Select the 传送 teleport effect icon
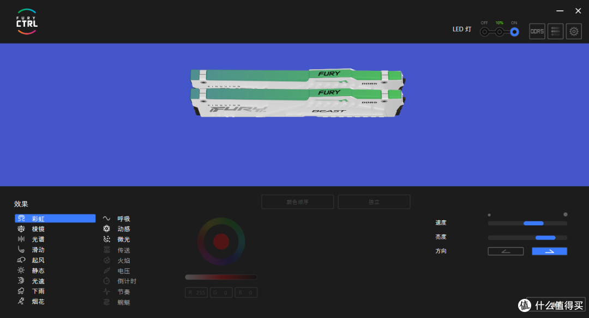 (x=107, y=250)
